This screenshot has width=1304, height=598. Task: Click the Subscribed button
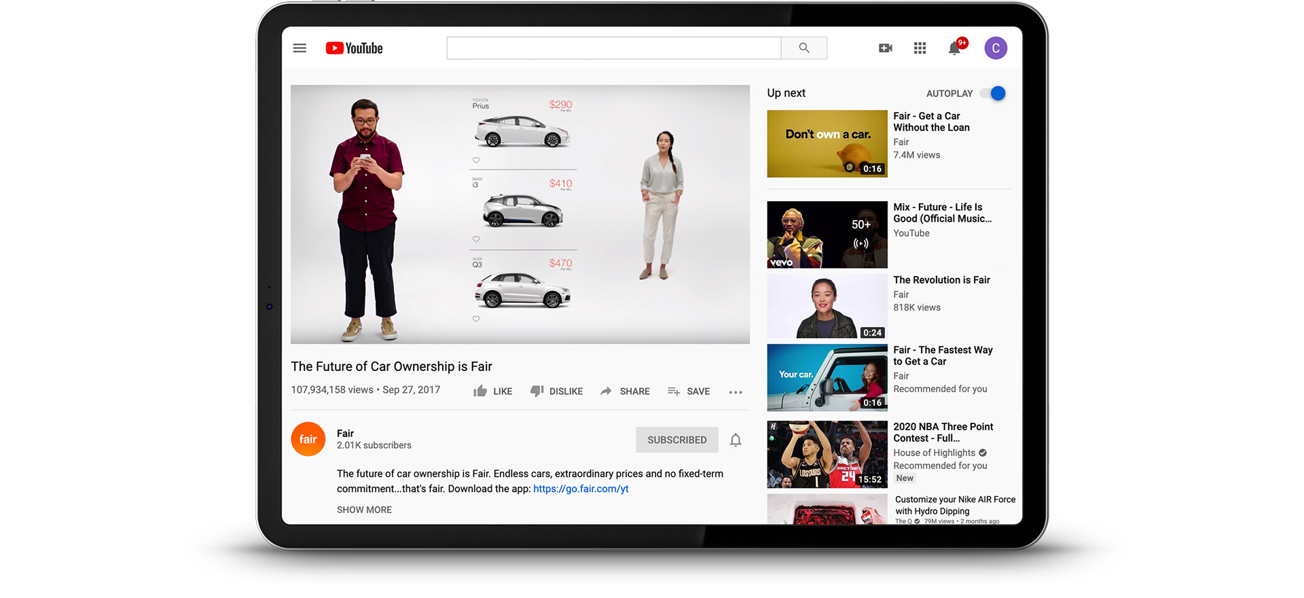click(x=677, y=440)
